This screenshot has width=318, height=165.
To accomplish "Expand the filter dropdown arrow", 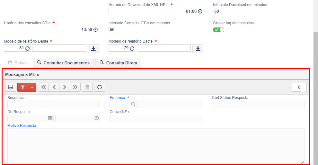I will (x=32, y=87).
